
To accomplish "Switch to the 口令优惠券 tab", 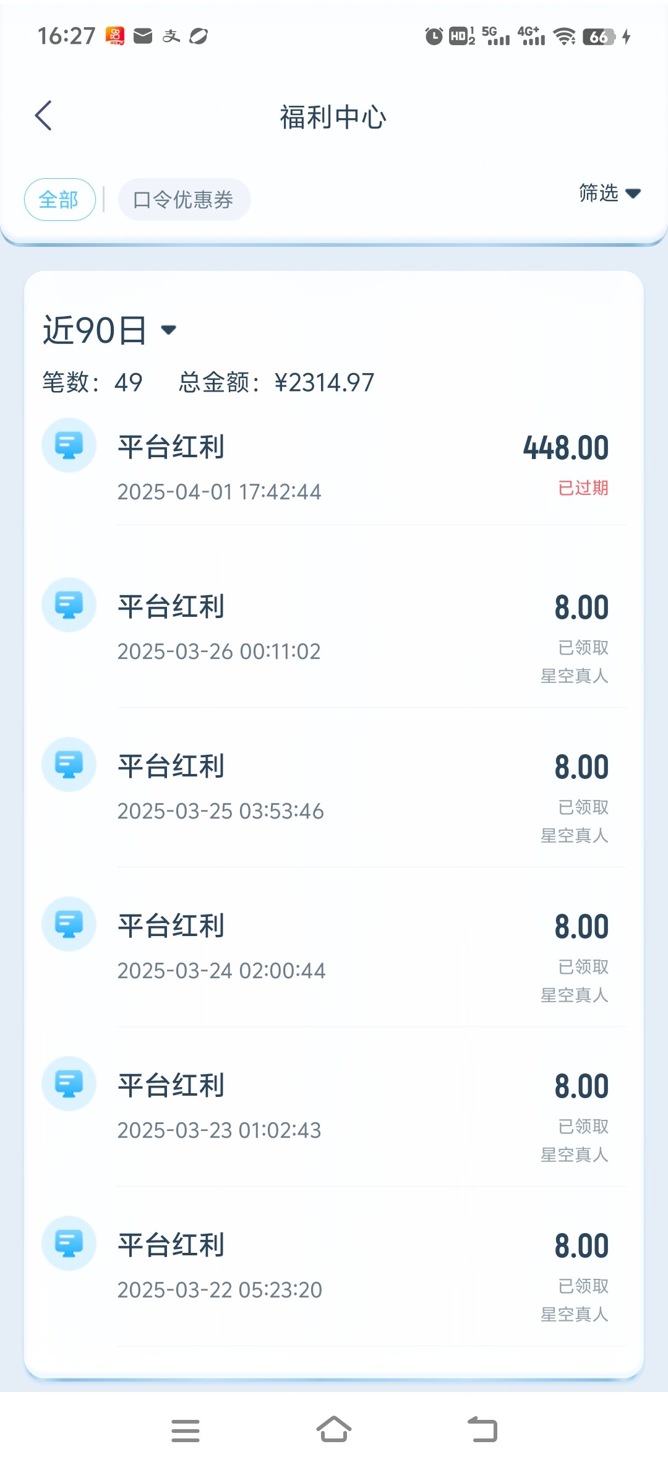I will click(184, 200).
